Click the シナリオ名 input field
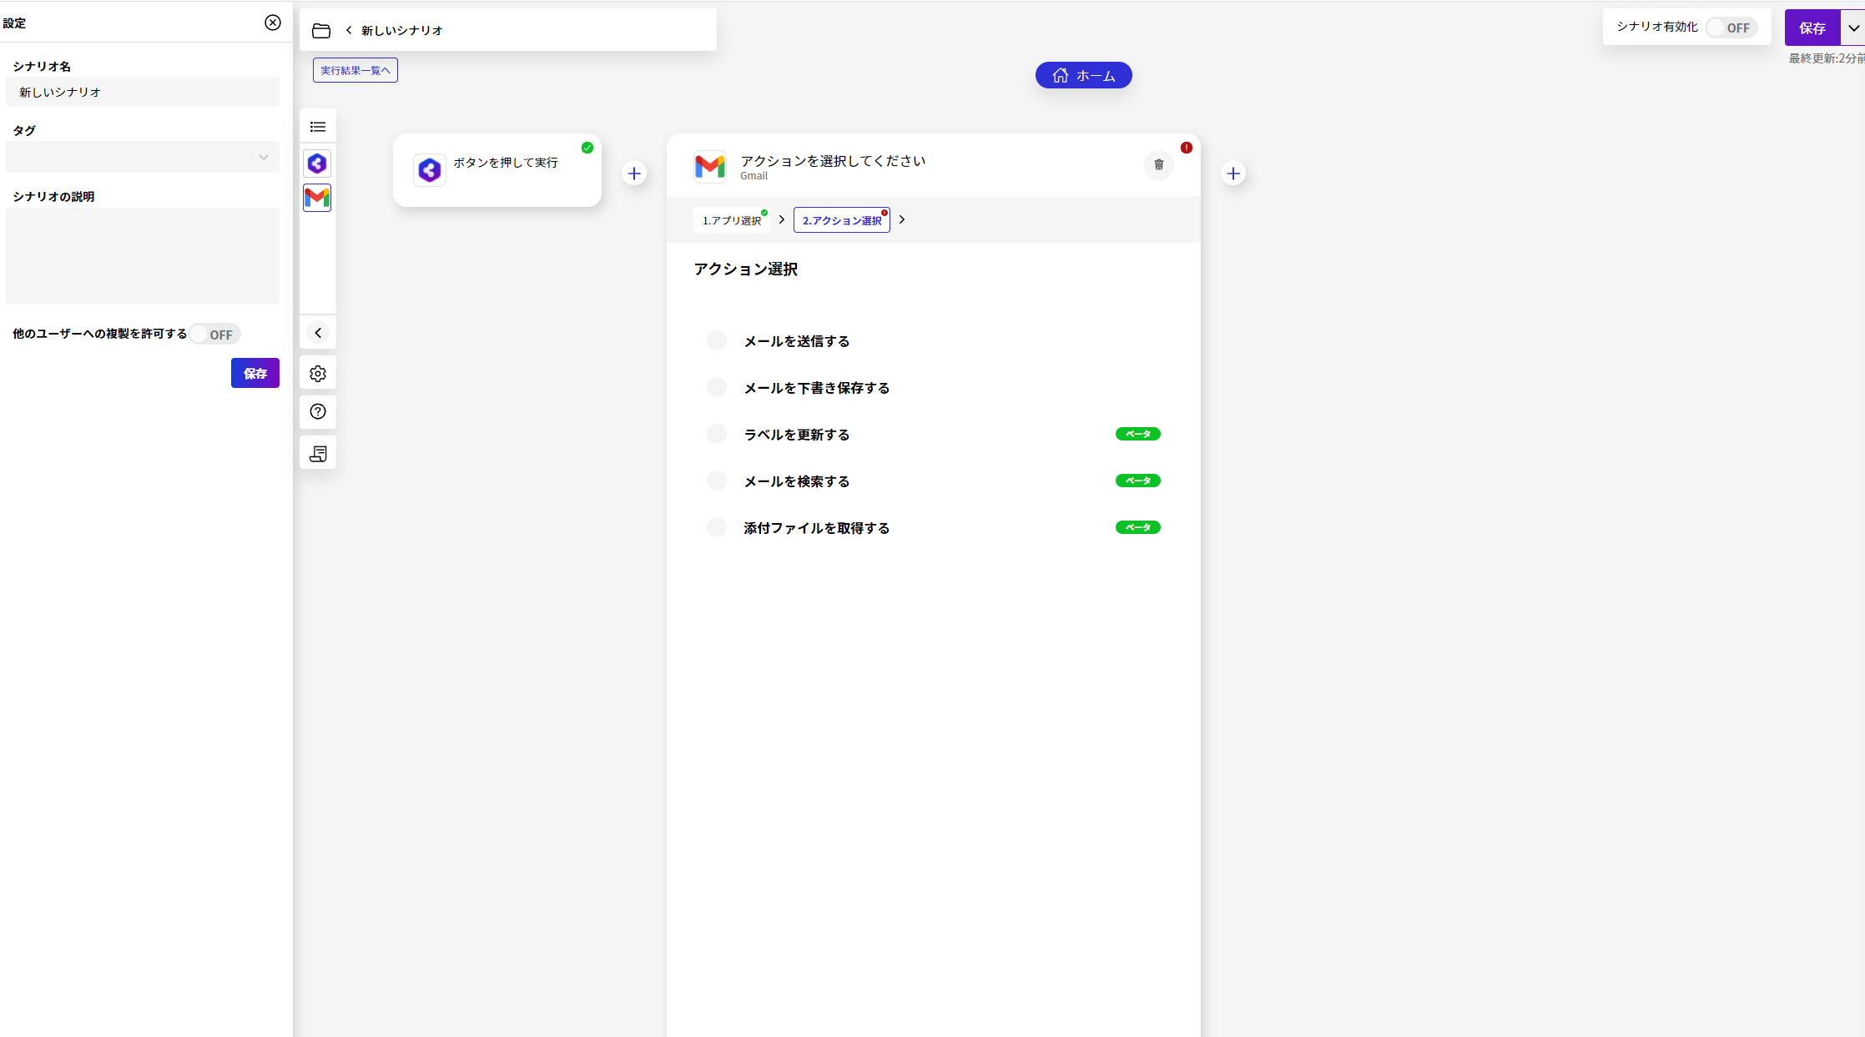1865x1037 pixels. [143, 91]
